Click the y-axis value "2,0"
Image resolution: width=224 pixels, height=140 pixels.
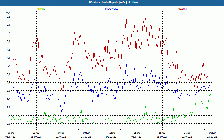9,91
